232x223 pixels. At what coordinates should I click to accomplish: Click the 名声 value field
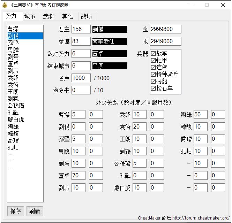coord(81,78)
